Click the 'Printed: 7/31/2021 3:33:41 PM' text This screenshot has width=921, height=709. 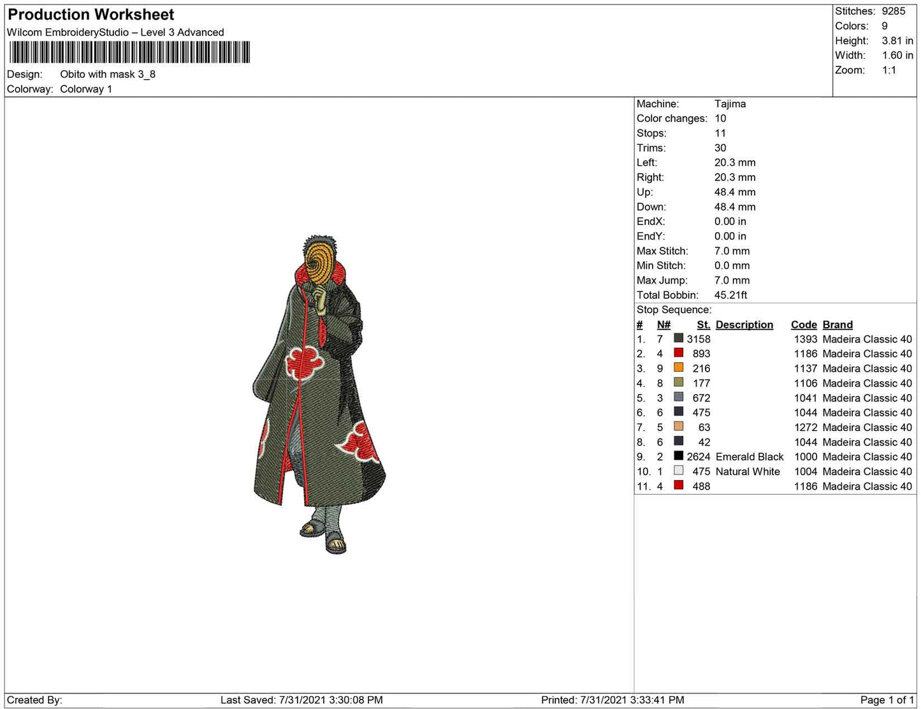(x=613, y=700)
